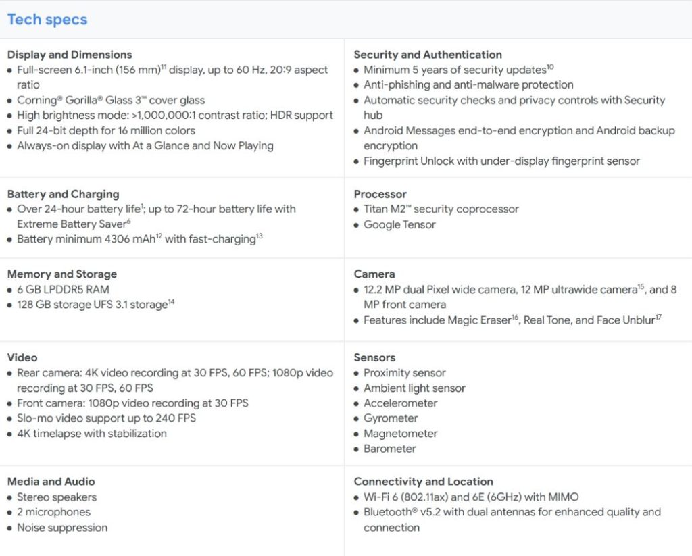Open footnote 16 after Magic Eraser
This screenshot has width=692, height=556.
coord(514,317)
